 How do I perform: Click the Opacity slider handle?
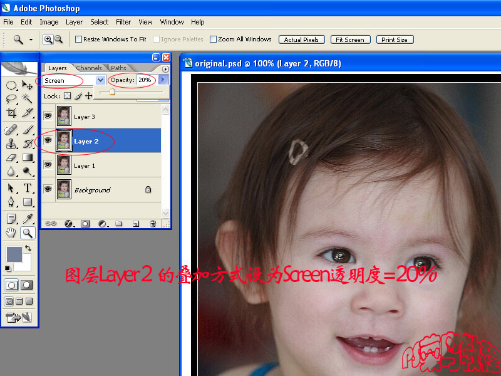(112, 92)
